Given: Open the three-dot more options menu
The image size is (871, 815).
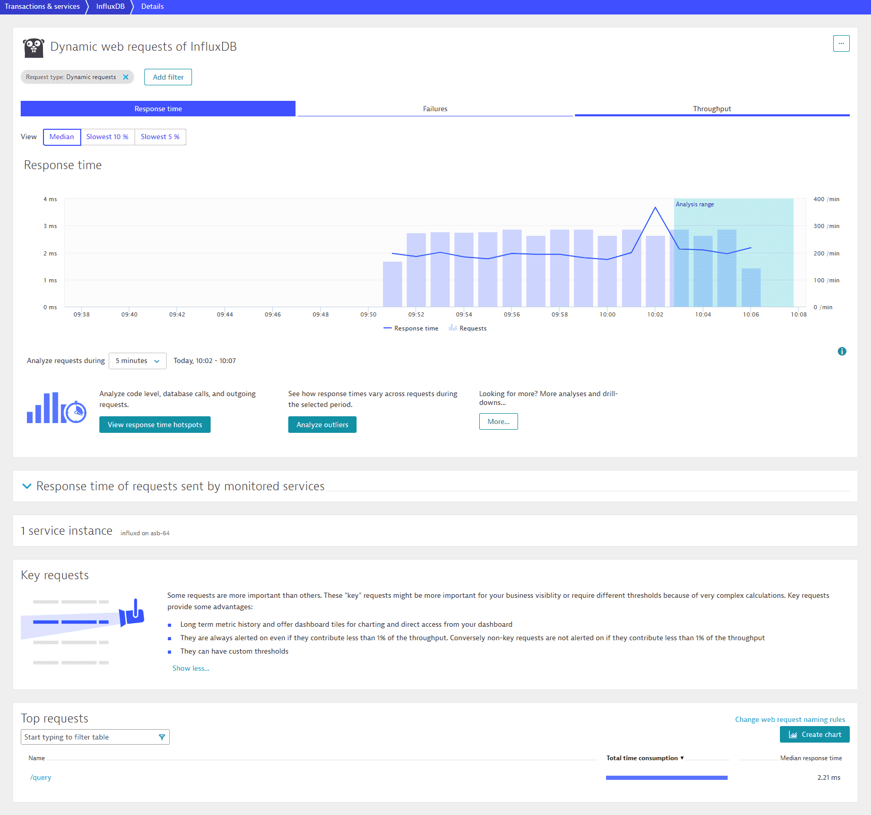Looking at the screenshot, I should (841, 43).
